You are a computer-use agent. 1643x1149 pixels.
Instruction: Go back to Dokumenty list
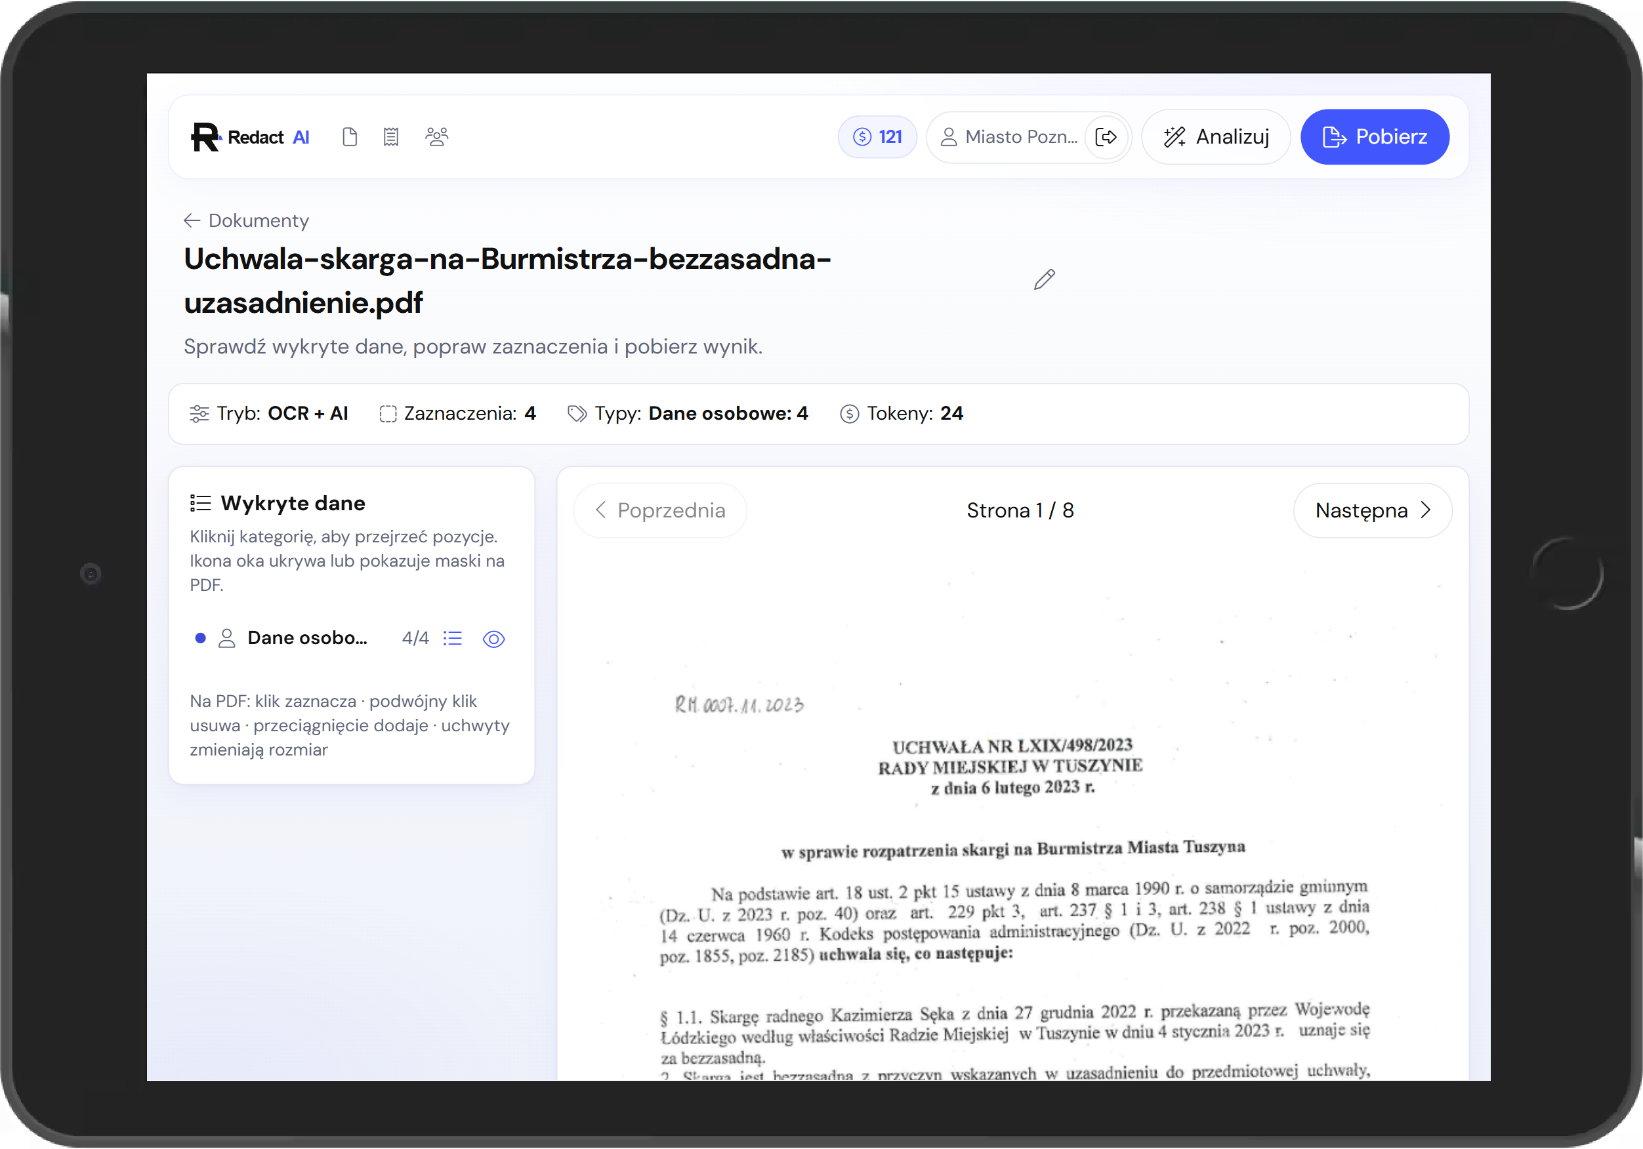click(x=246, y=220)
